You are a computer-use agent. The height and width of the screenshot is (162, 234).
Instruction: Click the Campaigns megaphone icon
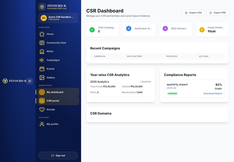42,60
